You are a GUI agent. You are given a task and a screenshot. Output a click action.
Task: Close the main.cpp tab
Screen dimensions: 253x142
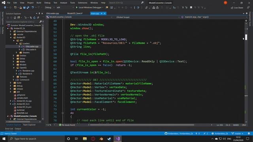tap(104, 13)
